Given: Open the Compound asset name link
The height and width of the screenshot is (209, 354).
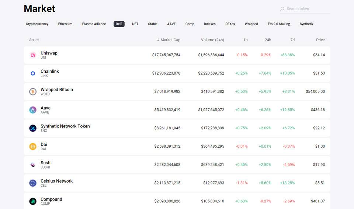Looking at the screenshot, I should [x=51, y=199].
